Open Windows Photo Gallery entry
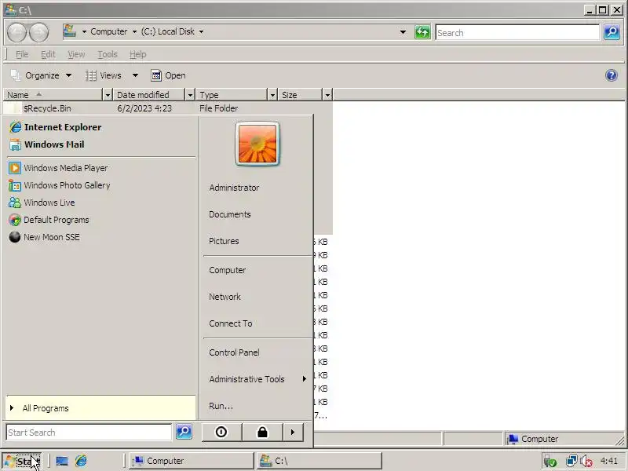The image size is (628, 471). pyautogui.click(x=60, y=185)
